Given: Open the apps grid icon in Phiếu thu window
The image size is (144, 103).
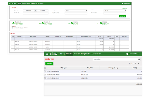Looking at the screenshot, I should pos(47,54).
